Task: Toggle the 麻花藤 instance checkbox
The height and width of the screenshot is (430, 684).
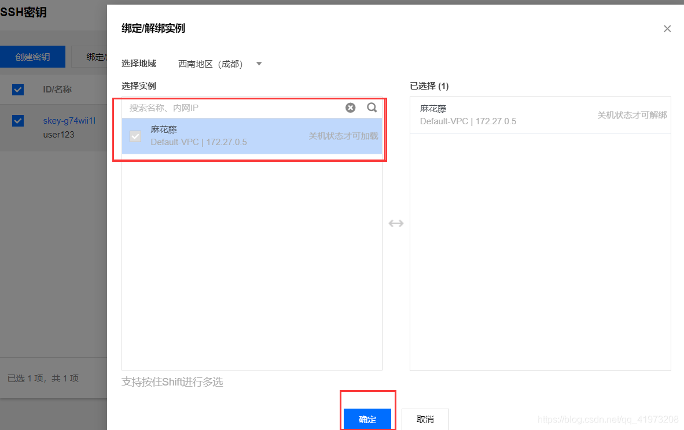Action: (x=135, y=136)
